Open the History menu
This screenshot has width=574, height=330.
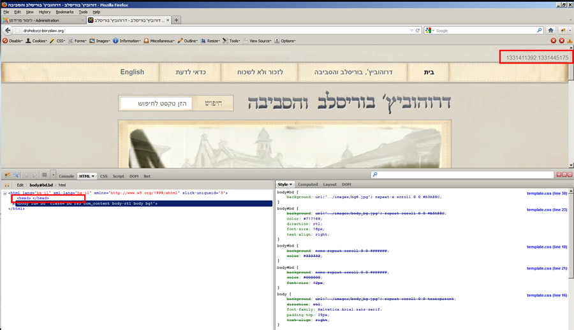(x=45, y=11)
